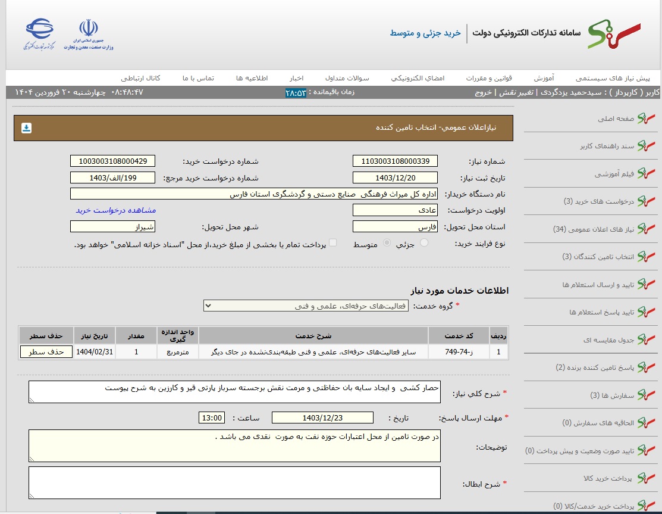The width and height of the screenshot is (662, 514).
Task: Click the شماره درخواست خرید field
Action: [113, 161]
